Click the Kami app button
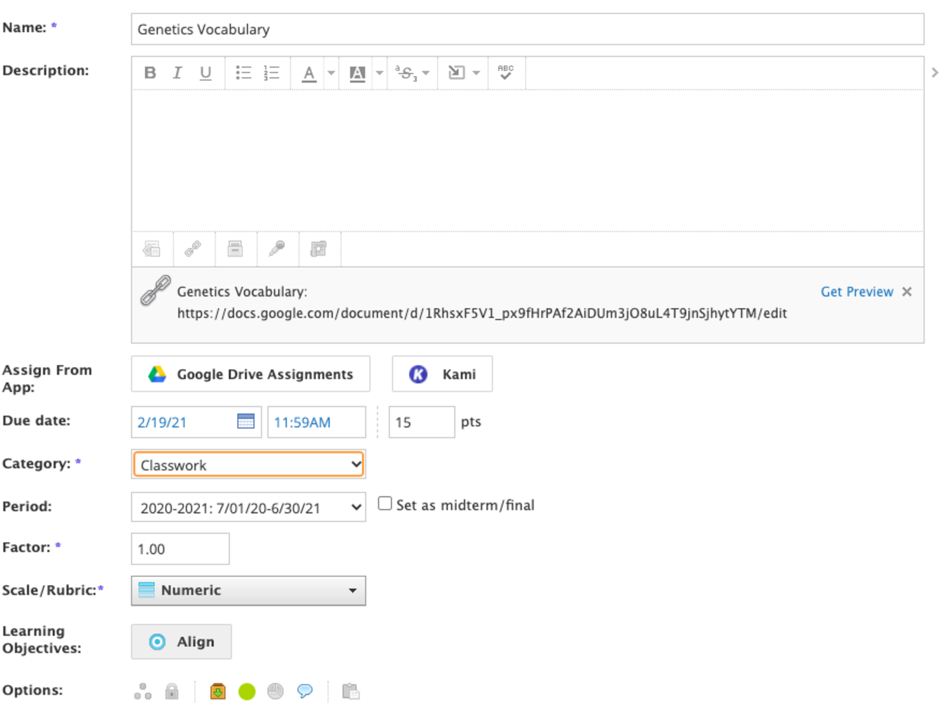This screenshot has height=711, width=944. [x=442, y=374]
